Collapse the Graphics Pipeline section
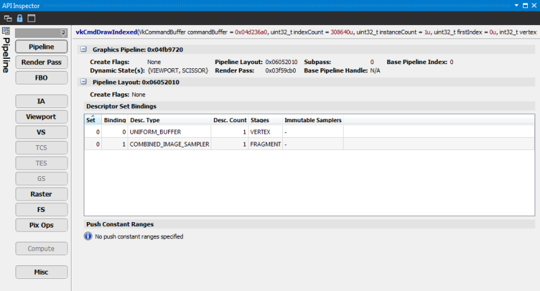Viewport: 540px width, 291px height. (x=83, y=49)
